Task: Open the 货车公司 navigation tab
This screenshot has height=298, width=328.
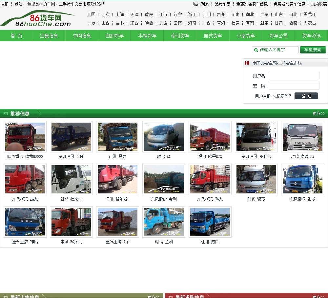Action: (x=278, y=36)
